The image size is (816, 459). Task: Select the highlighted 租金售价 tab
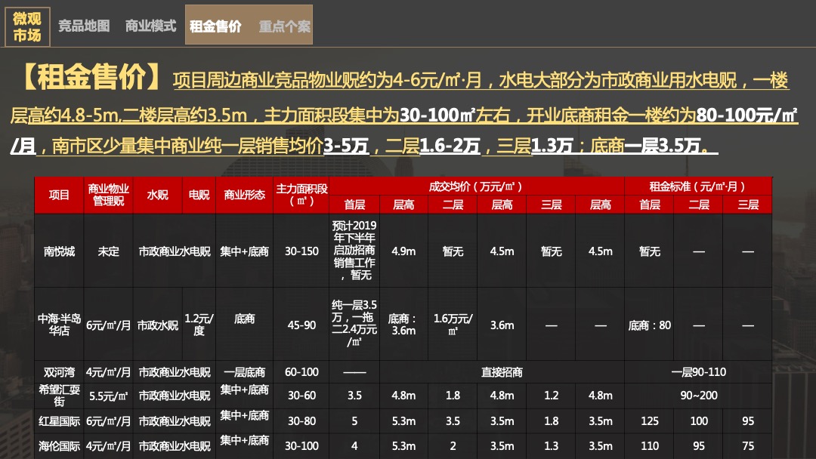pos(215,25)
